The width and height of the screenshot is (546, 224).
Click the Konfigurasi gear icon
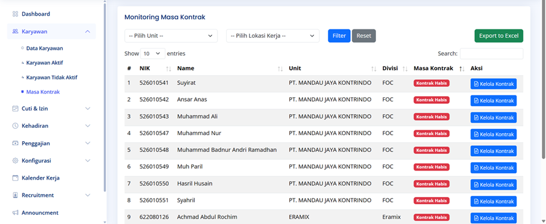[x=15, y=160]
